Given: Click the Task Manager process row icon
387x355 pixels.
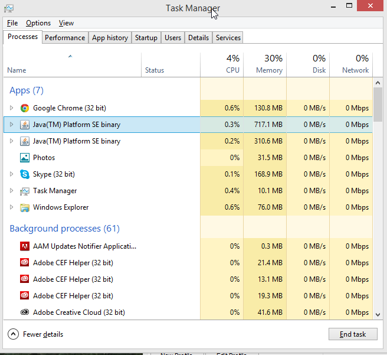Looking at the screenshot, I should point(24,191).
